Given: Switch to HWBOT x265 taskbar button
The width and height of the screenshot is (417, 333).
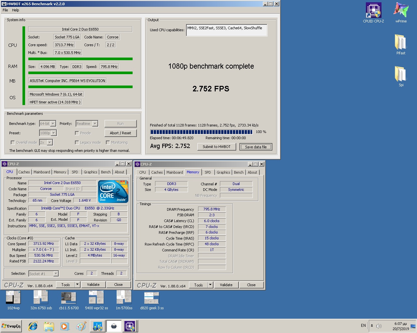Looking at the screenshot, I should tap(114, 326).
